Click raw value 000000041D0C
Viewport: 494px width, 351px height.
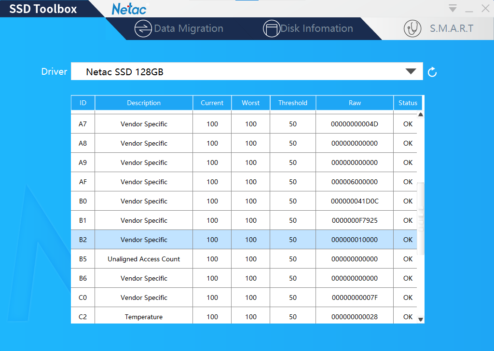(355, 201)
